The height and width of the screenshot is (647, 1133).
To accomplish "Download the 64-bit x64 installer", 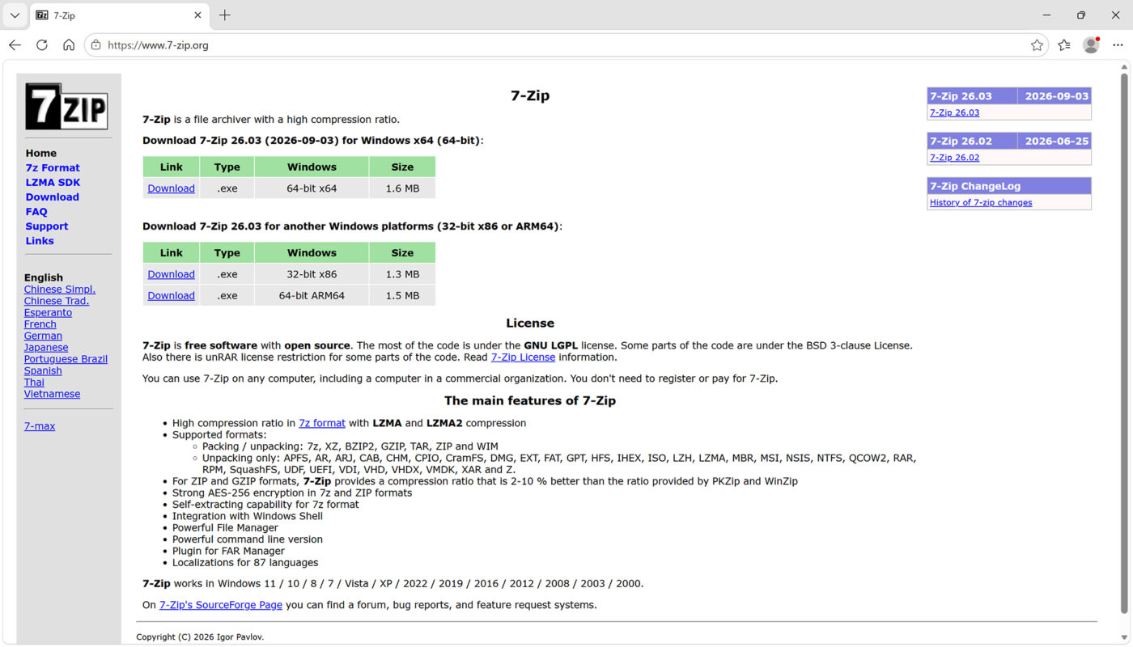I will 171,188.
